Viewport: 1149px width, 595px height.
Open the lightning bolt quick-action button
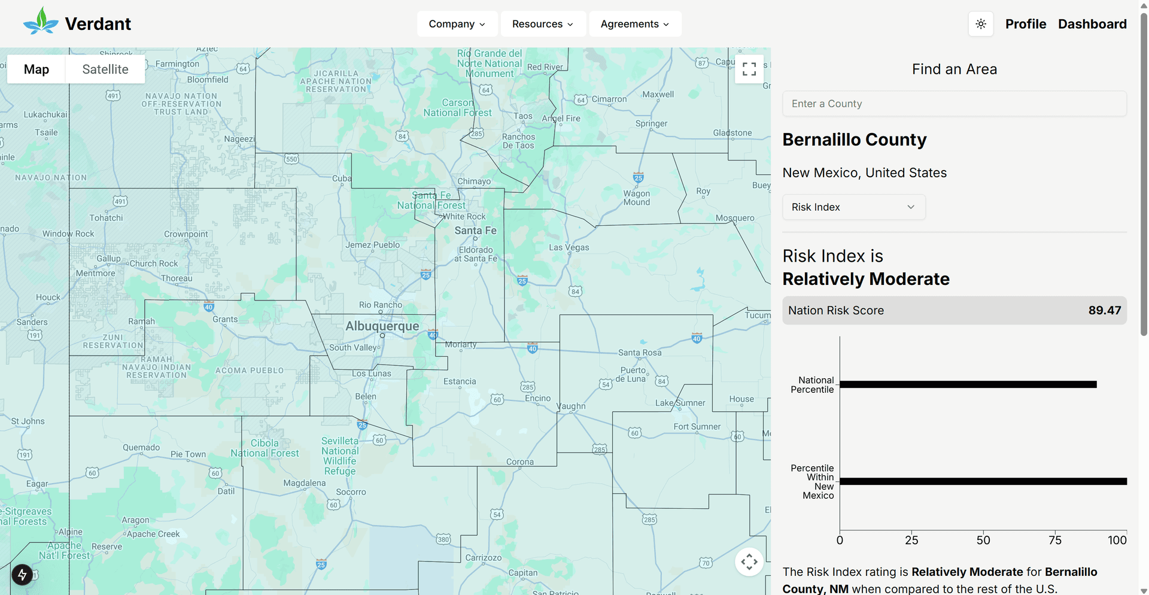click(x=22, y=575)
